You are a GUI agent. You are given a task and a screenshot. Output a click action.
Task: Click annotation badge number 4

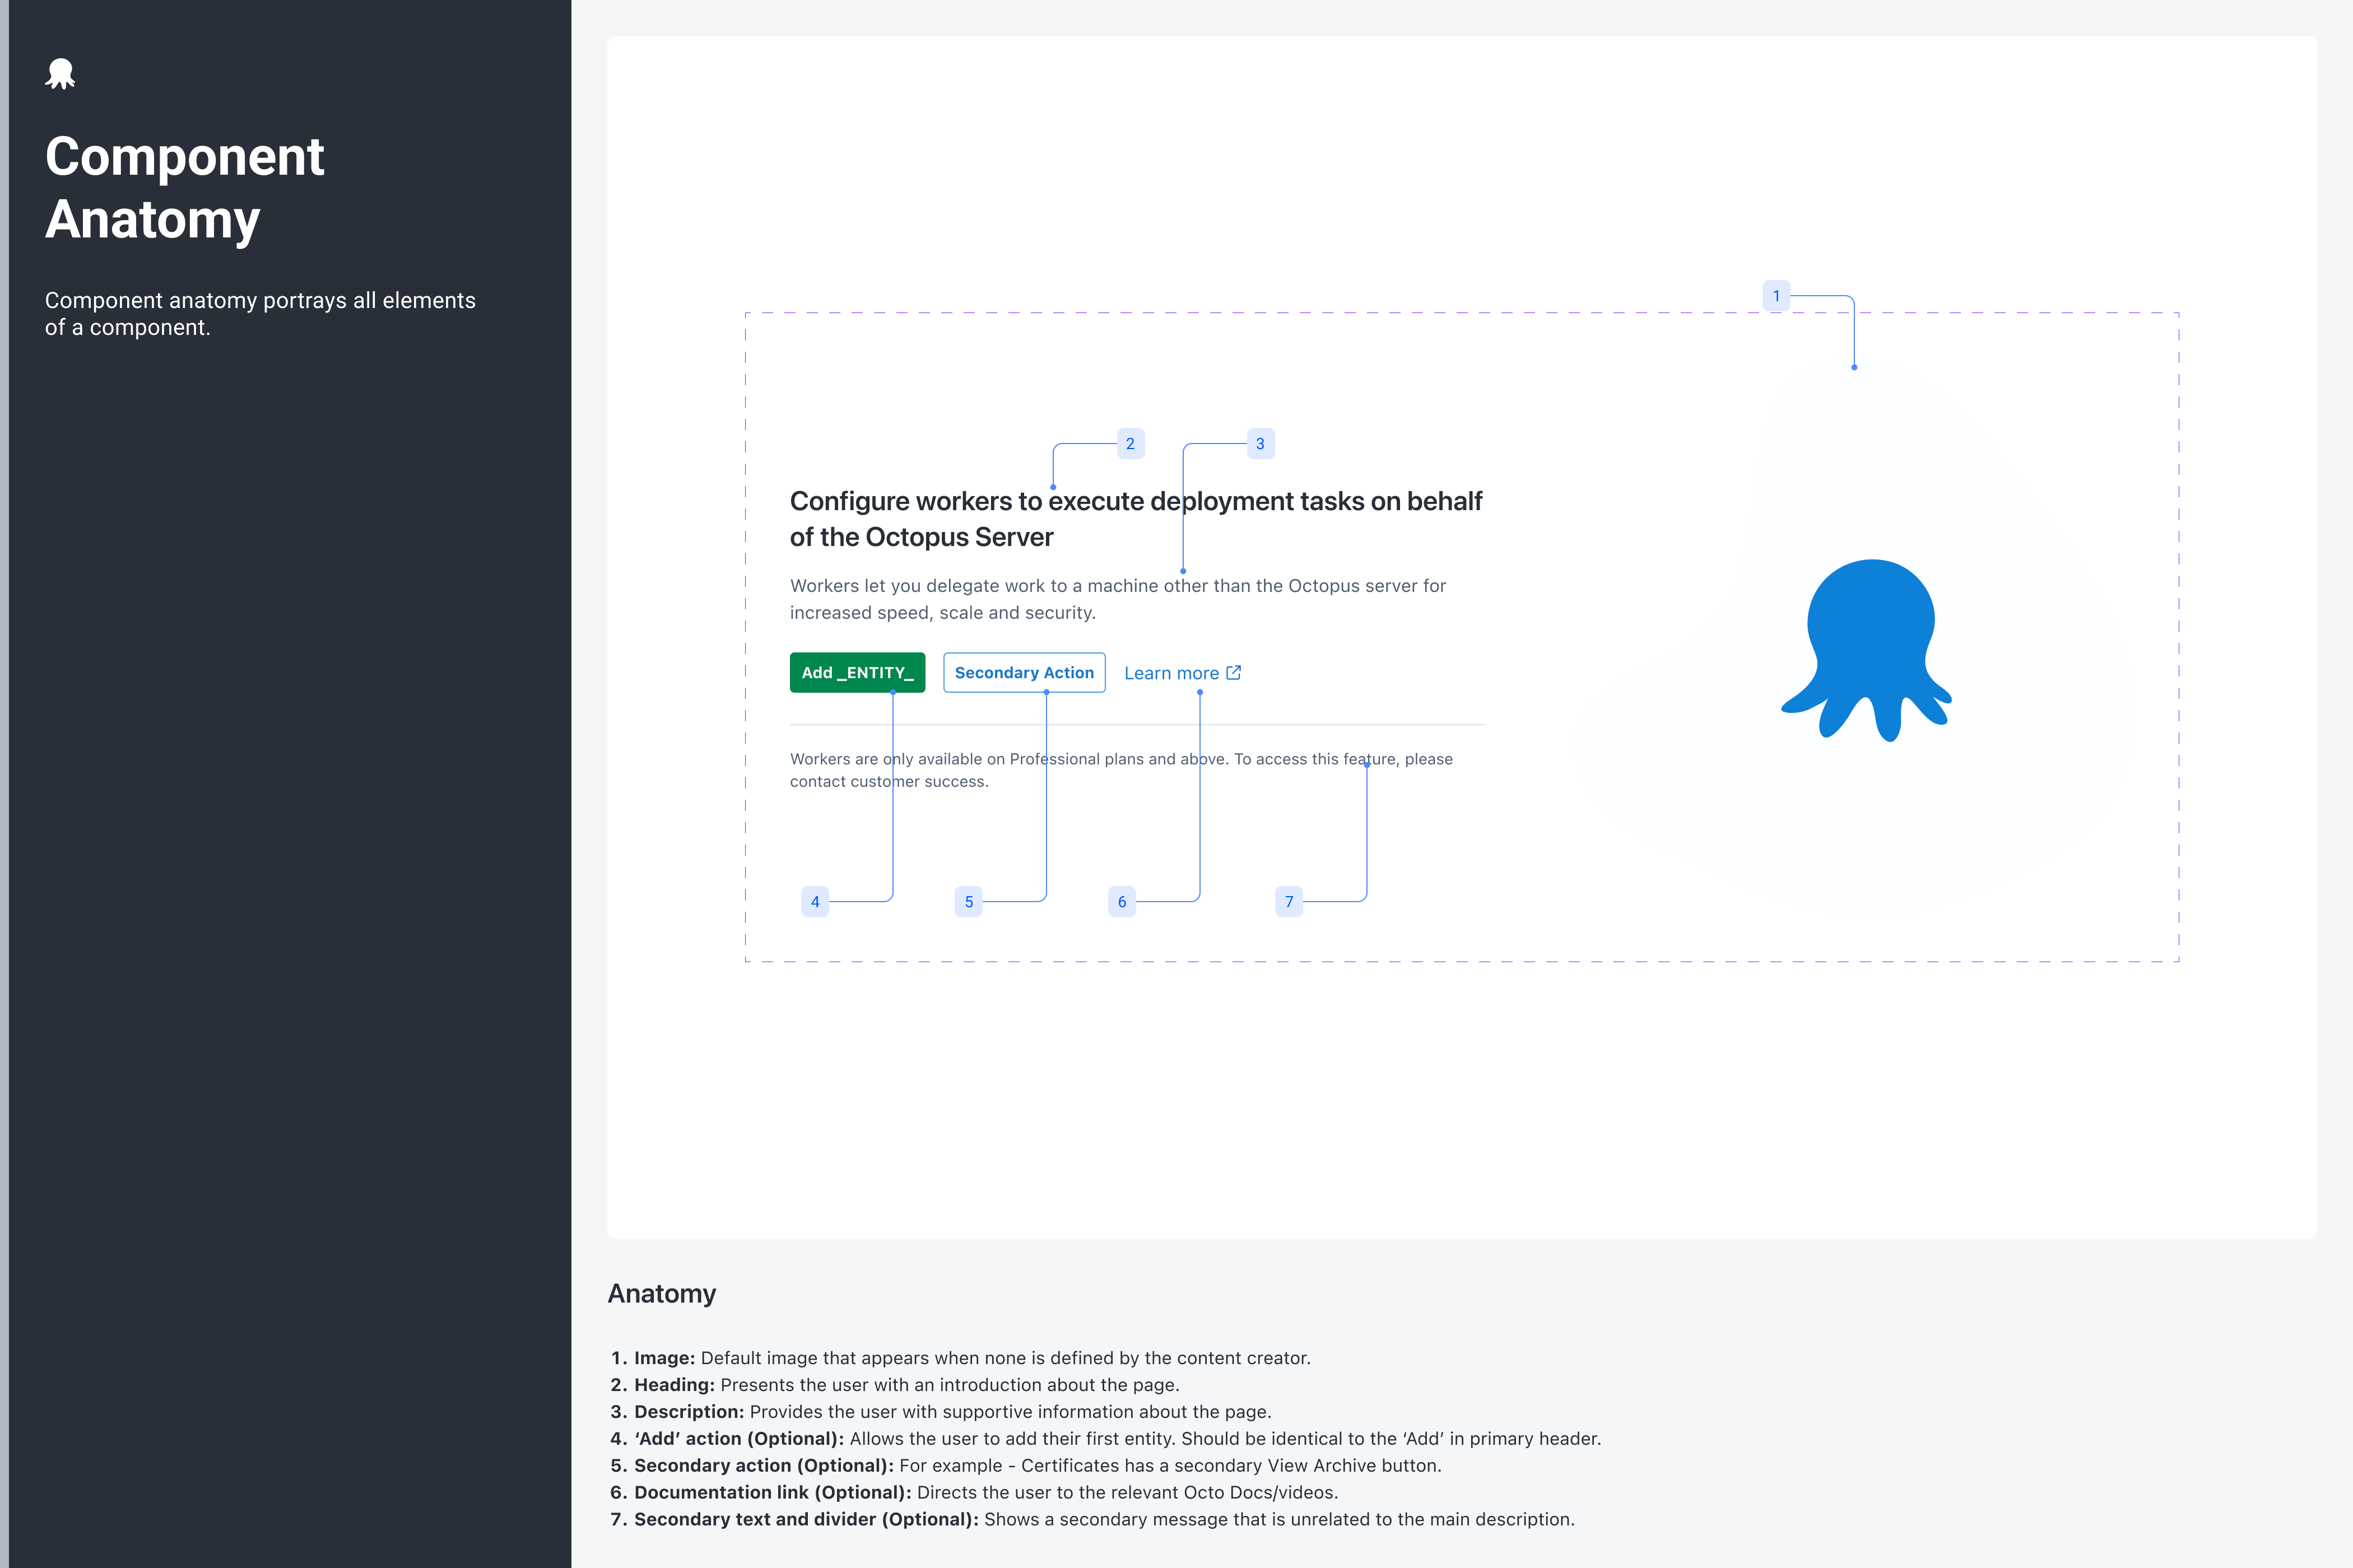(x=815, y=902)
